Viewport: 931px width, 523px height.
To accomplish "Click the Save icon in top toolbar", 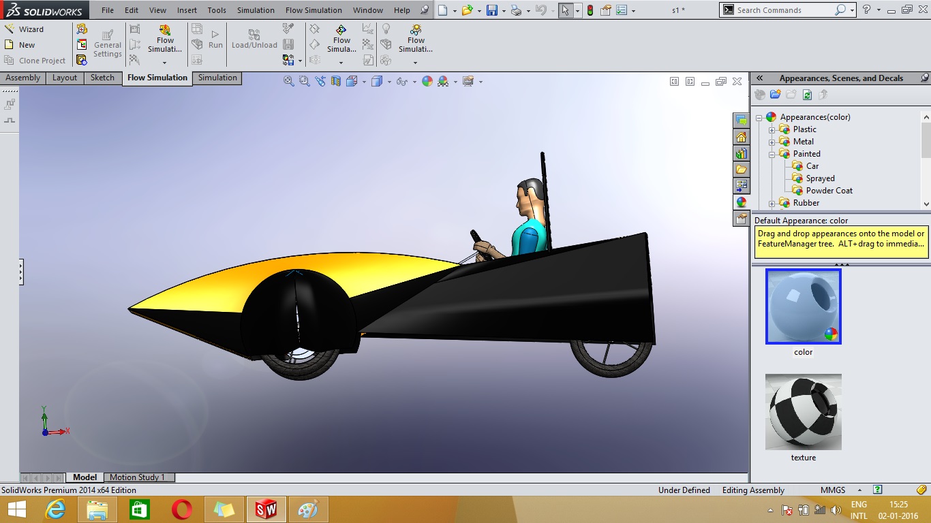I will coord(492,10).
